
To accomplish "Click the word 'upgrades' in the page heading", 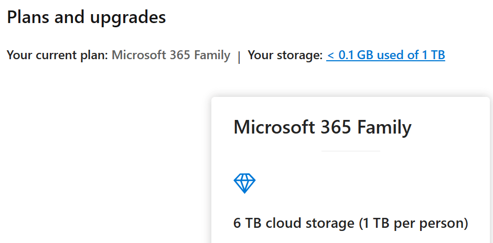I will point(131,18).
